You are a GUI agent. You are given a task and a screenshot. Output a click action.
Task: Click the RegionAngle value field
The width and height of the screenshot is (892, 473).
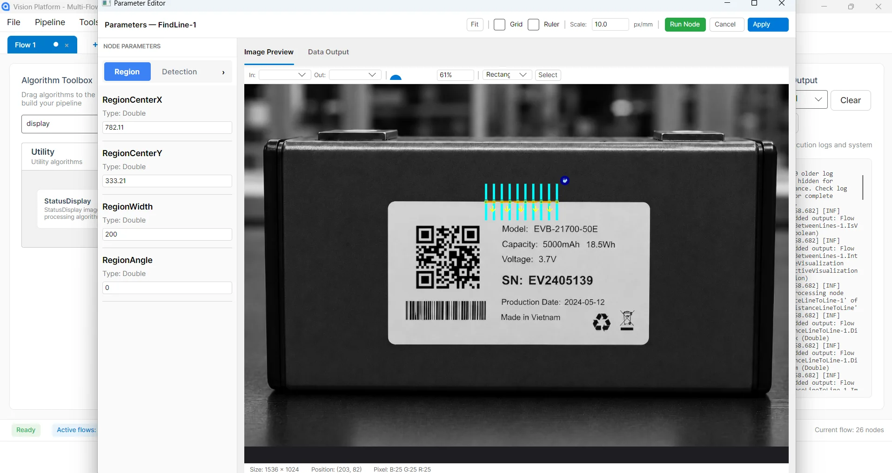167,288
